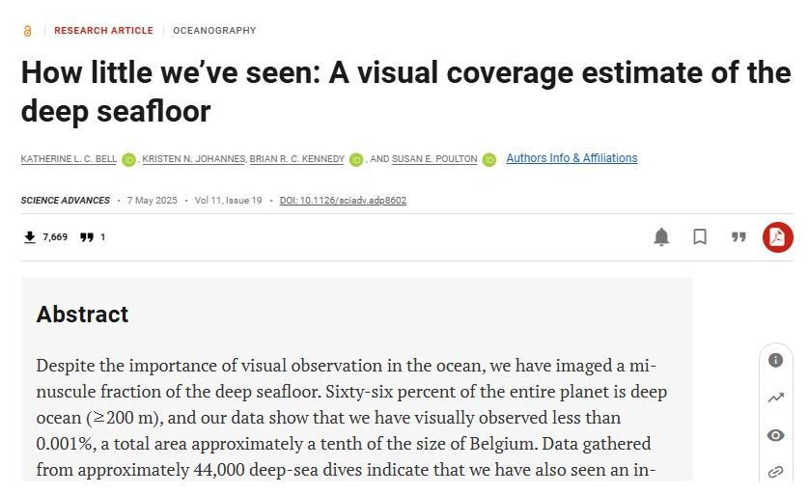Expand Authors Info & Affiliations
809x494 pixels.
pos(572,158)
